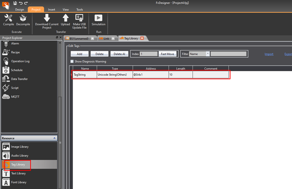This screenshot has width=292, height=189.
Task: Open the Filter Name dropdown
Action: click(208, 54)
